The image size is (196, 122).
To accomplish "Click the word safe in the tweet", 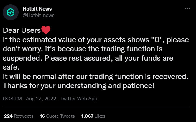I will pyautogui.click(x=11, y=67).
